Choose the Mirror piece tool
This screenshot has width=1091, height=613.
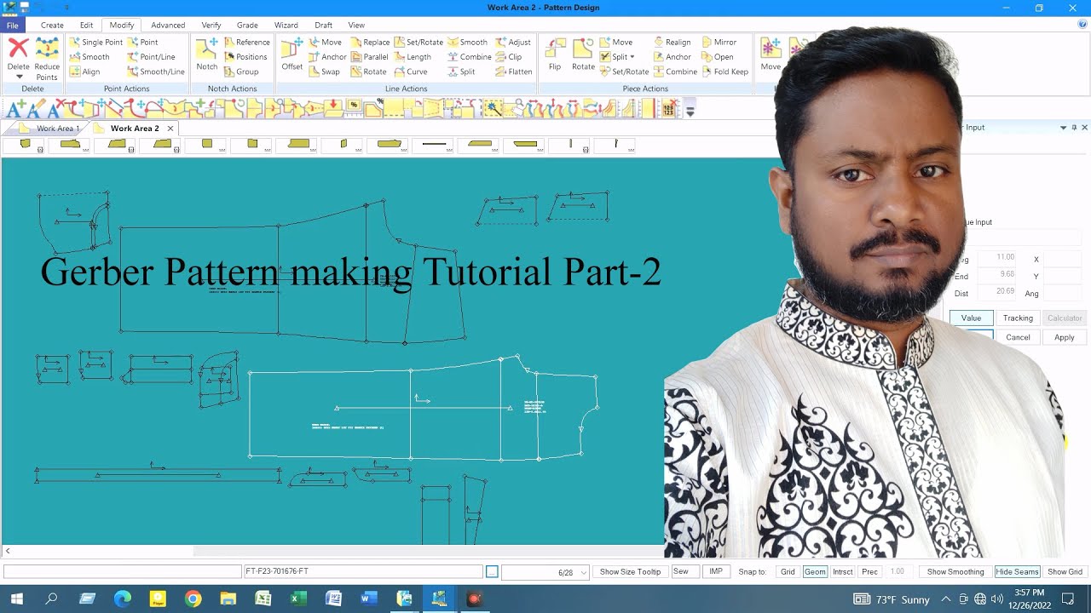[719, 42]
